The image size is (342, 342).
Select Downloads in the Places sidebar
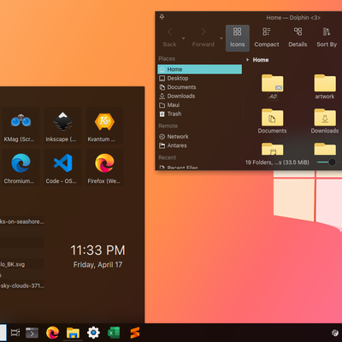coord(199,96)
